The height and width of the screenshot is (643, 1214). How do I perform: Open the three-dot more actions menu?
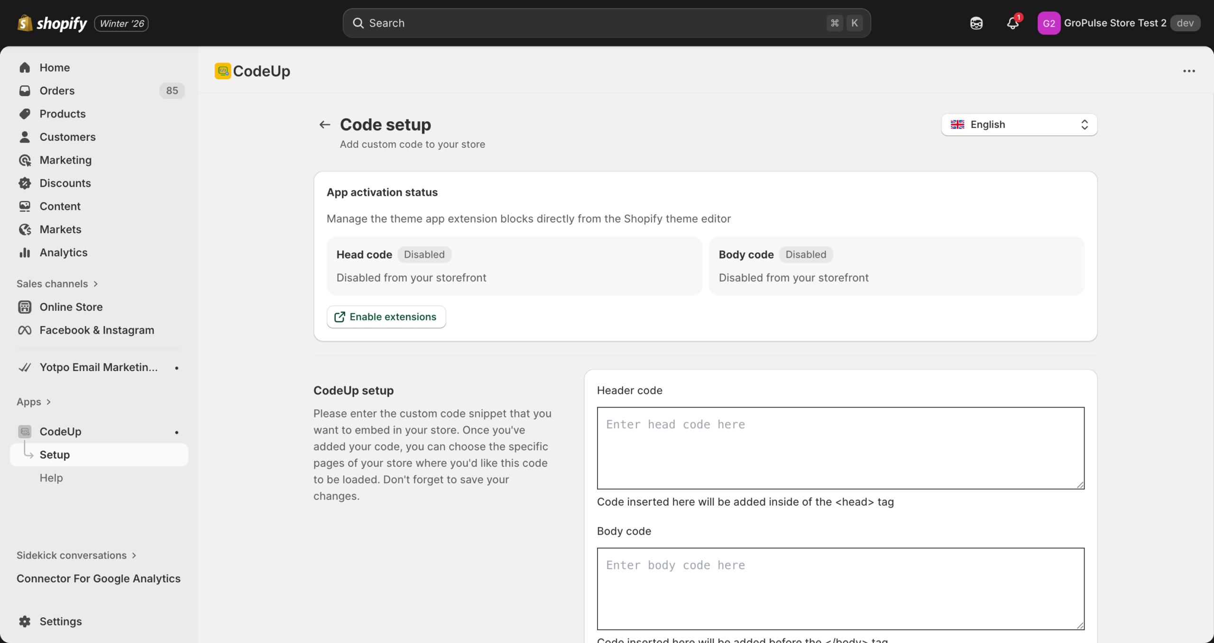[x=1189, y=71]
